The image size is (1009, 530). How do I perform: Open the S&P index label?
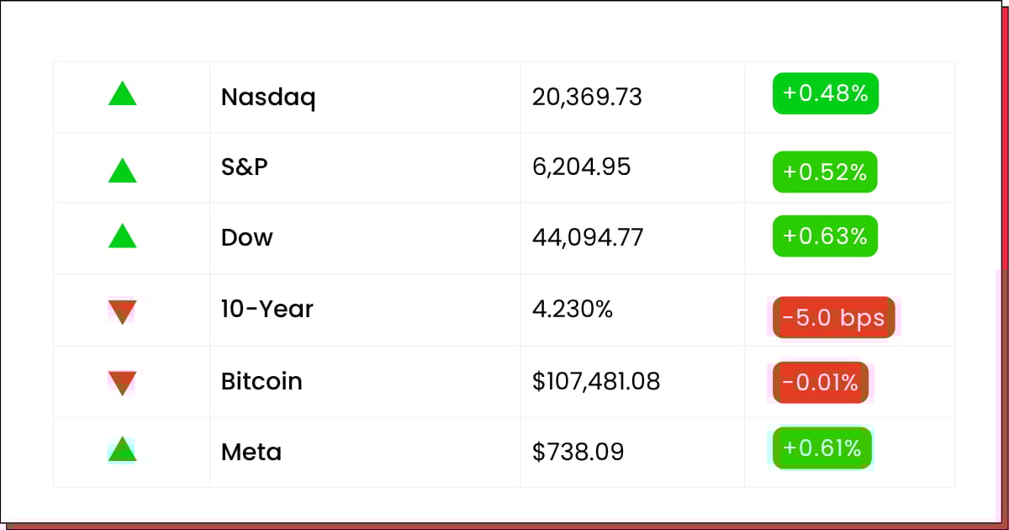244,167
